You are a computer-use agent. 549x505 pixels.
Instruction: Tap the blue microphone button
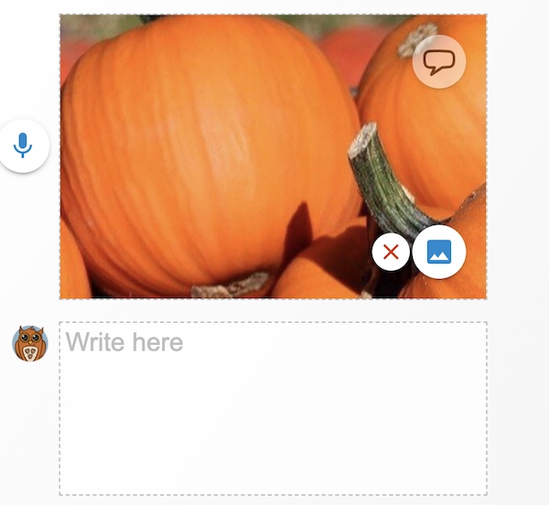[x=23, y=145]
